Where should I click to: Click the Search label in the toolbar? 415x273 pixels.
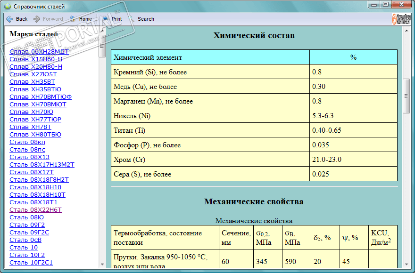146,19
